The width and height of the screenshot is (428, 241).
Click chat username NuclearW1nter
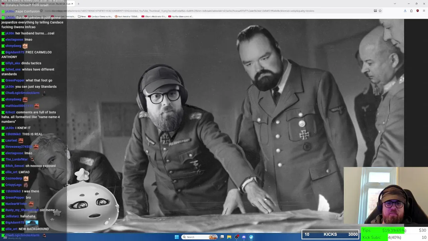click(x=16, y=204)
